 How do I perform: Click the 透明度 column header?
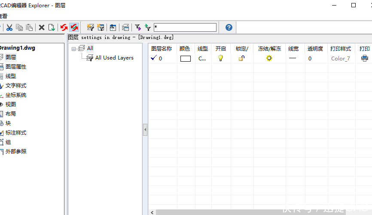point(315,49)
